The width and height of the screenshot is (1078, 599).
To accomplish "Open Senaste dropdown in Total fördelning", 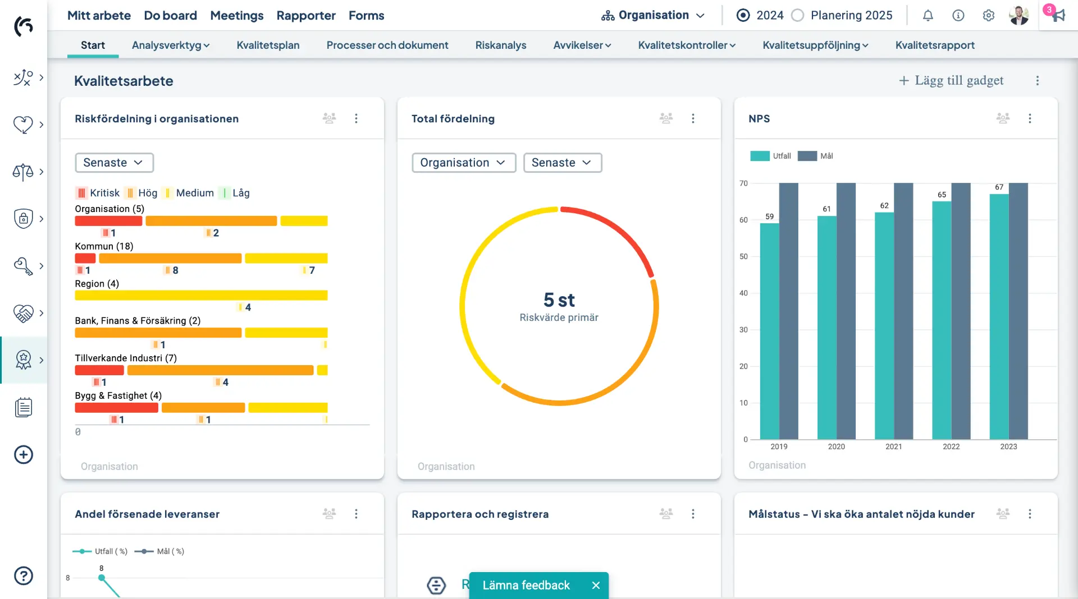I will click(x=563, y=163).
